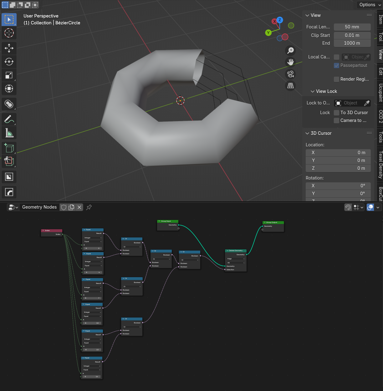Image resolution: width=383 pixels, height=391 pixels.
Task: Edit B value 16 on bottom Equal node
Action: tap(91, 377)
